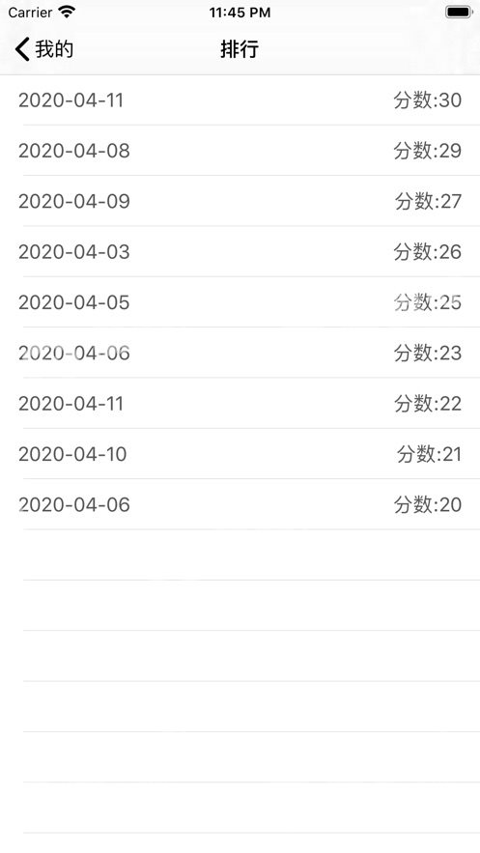The width and height of the screenshot is (480, 853).
Task: Open the 2020-04-06 entry with score 23
Action: click(x=240, y=353)
